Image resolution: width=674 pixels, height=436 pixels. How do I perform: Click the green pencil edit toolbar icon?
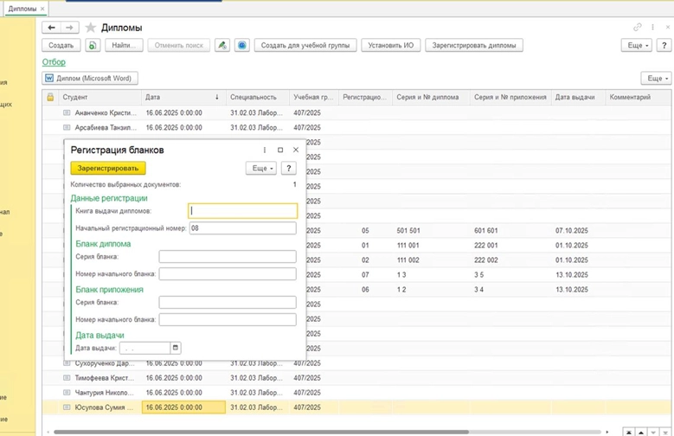coord(222,45)
